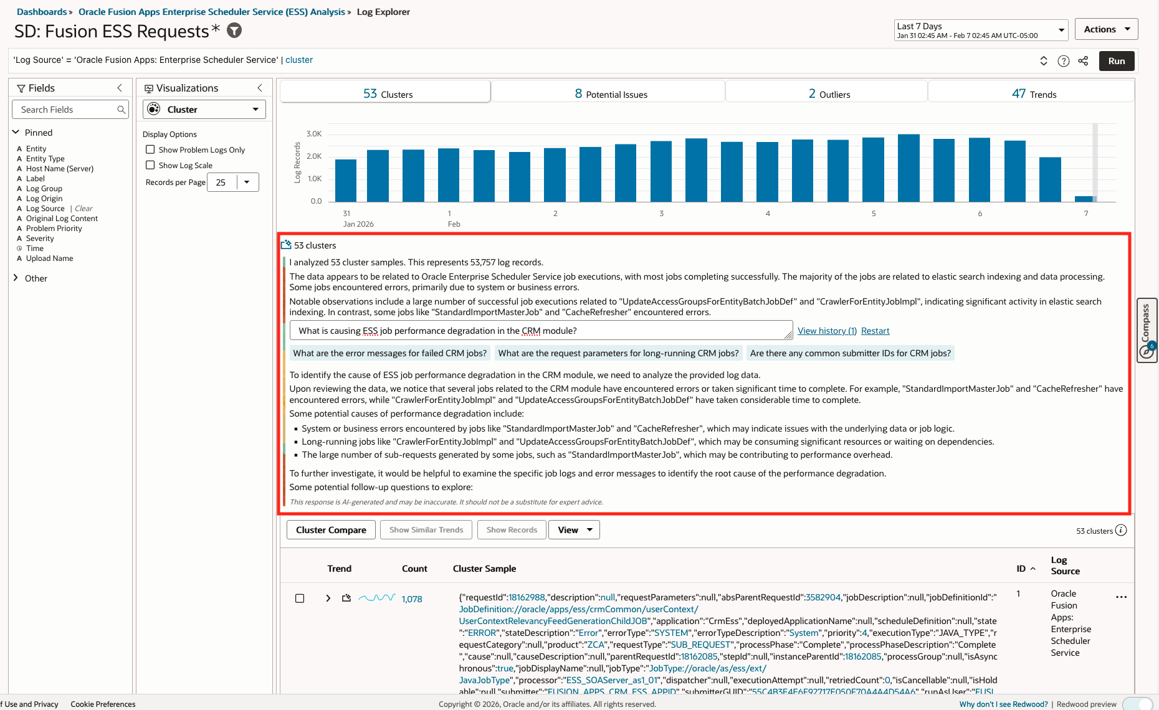Expand the Other fields section
The width and height of the screenshot is (1159, 710).
point(16,278)
